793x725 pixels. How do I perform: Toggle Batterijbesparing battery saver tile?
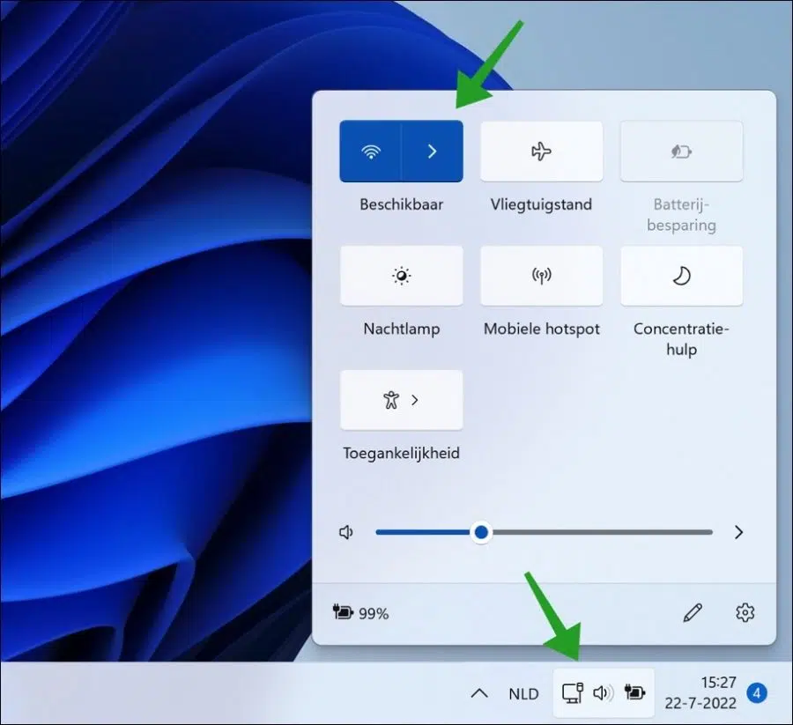click(x=681, y=152)
